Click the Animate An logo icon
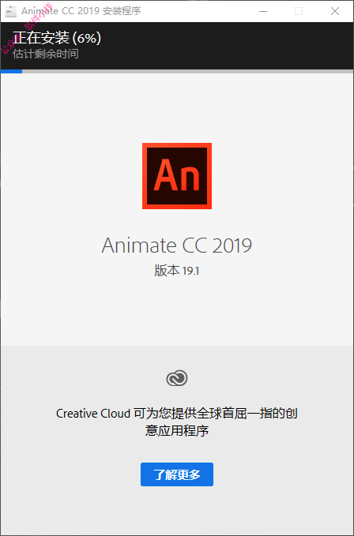 point(177,176)
